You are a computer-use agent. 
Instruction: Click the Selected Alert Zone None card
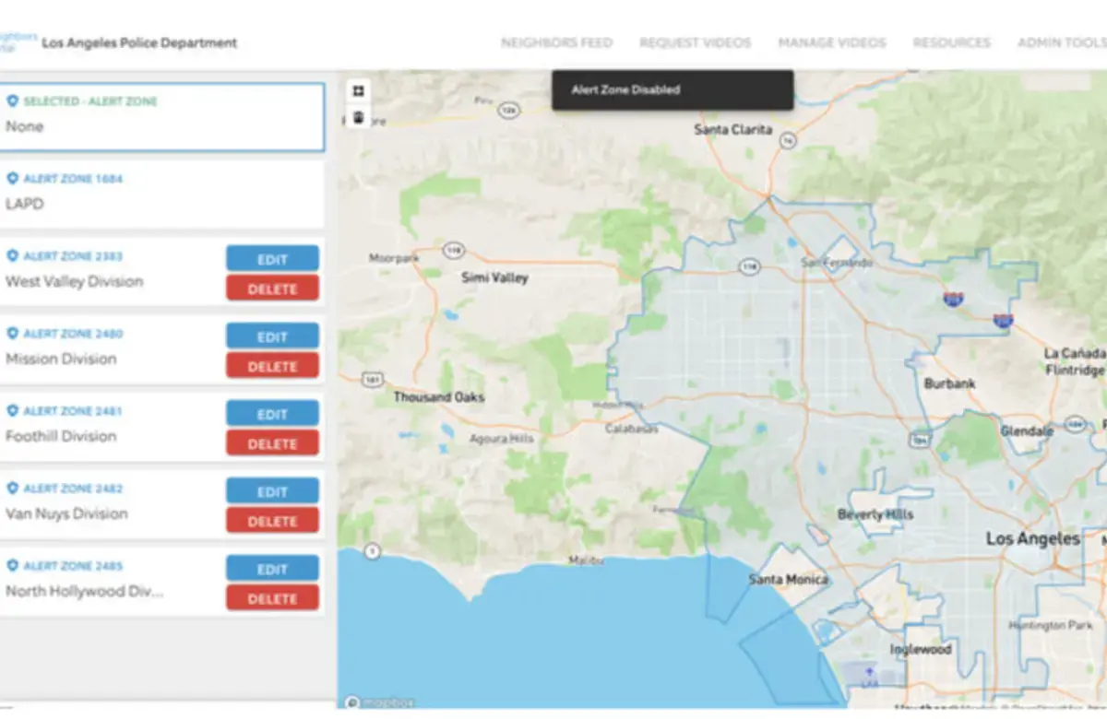click(161, 117)
